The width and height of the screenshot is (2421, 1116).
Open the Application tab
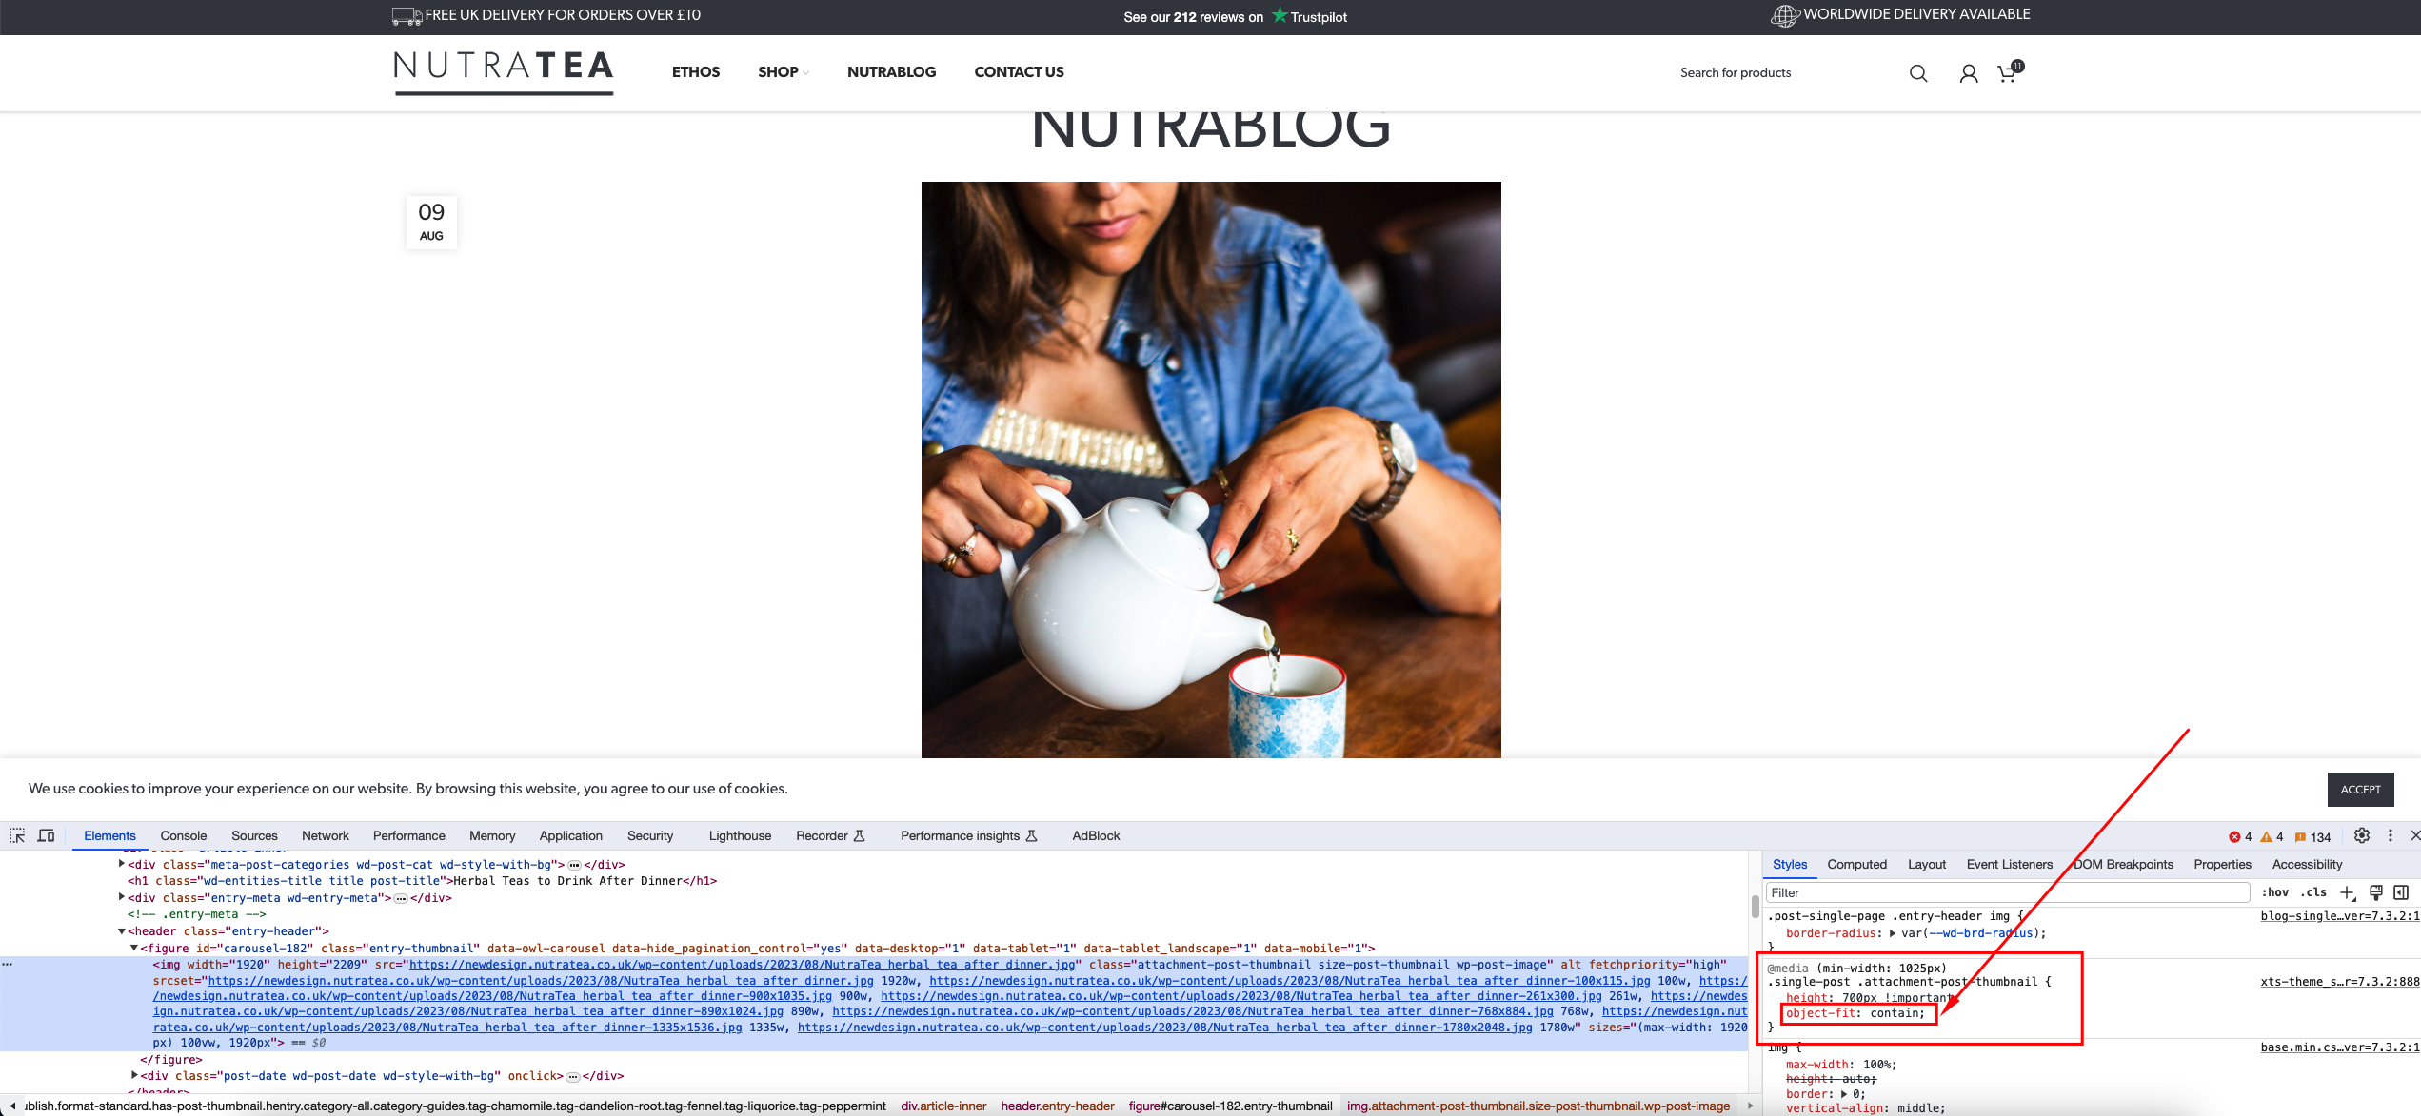570,836
